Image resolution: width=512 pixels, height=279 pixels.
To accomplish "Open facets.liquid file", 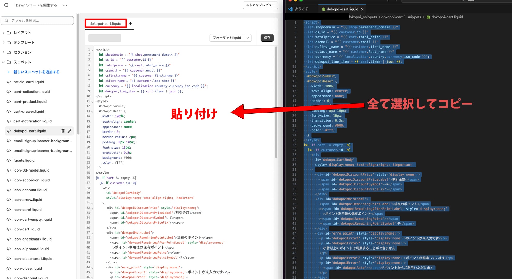I will (x=24, y=160).
